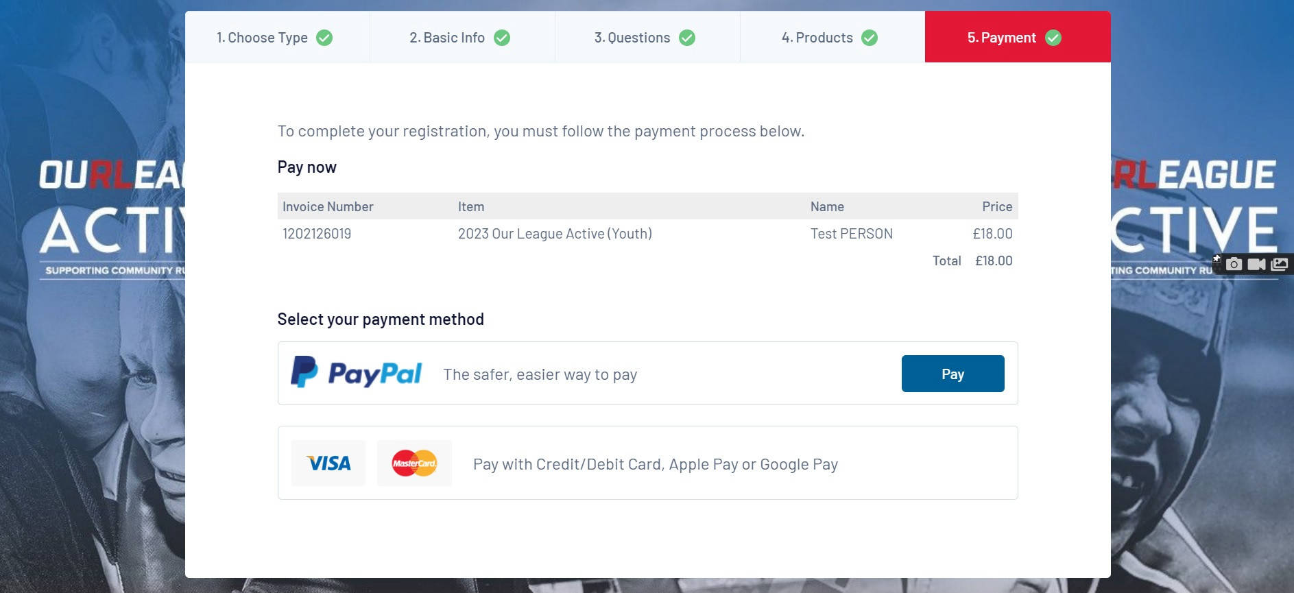
Task: Click the blue PayPal Pay button
Action: (x=952, y=374)
